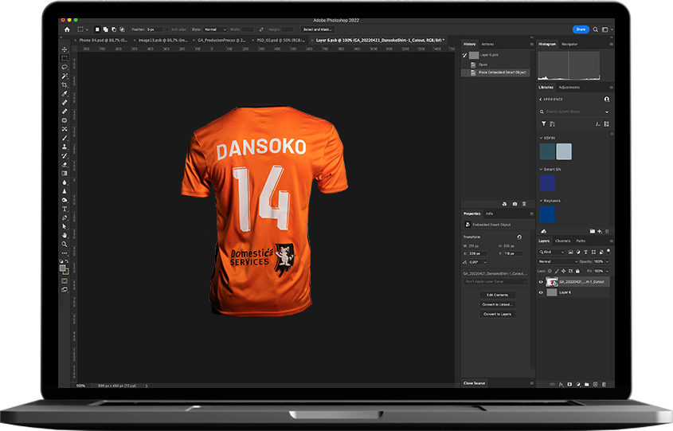Toggle Quick Mask mode in toolbar
The height and width of the screenshot is (431, 673).
click(65, 280)
